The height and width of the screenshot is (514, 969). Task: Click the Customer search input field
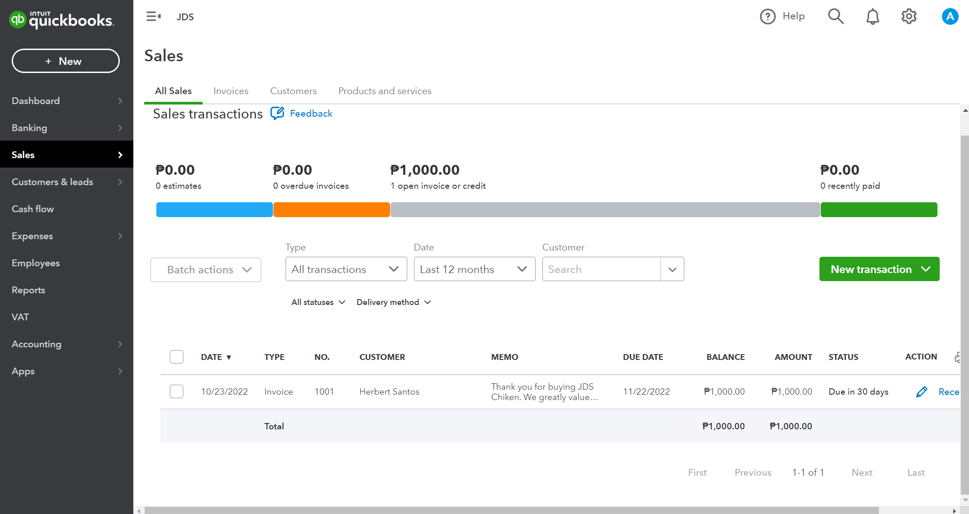point(601,269)
